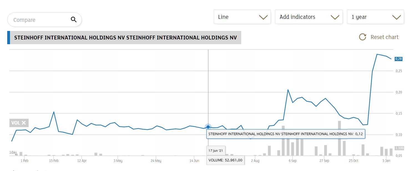Screen dimensions: 418x171
Task: Click the 1 year range chevron icon
Action: [396, 17]
